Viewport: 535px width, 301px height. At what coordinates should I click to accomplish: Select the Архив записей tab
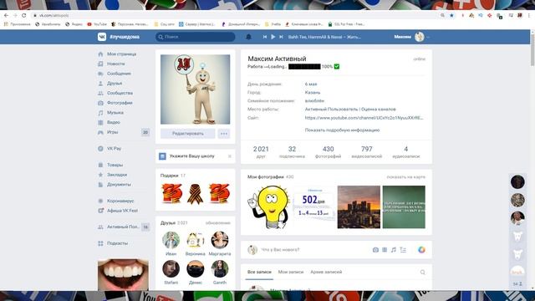326,272
